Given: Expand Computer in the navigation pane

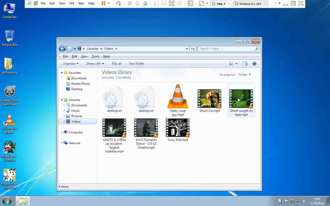Looking at the screenshot, I should tap(62, 132).
